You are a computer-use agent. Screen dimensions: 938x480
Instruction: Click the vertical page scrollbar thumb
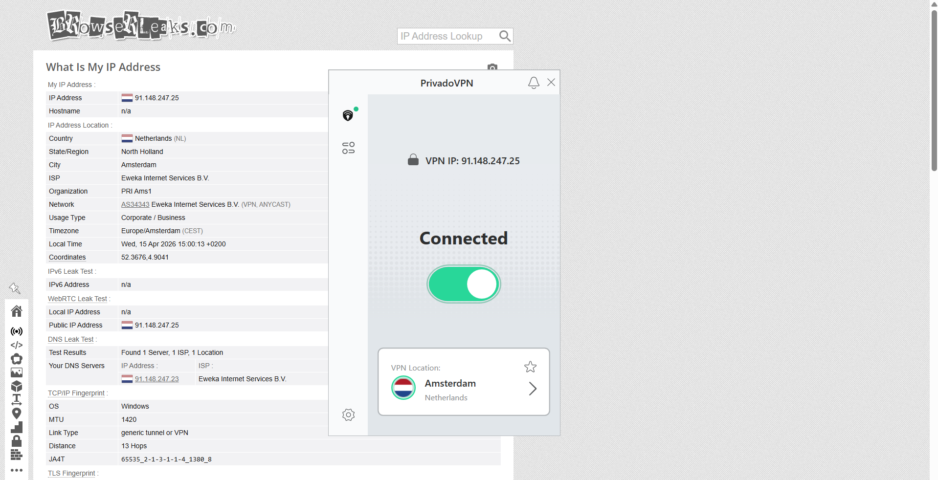click(934, 90)
